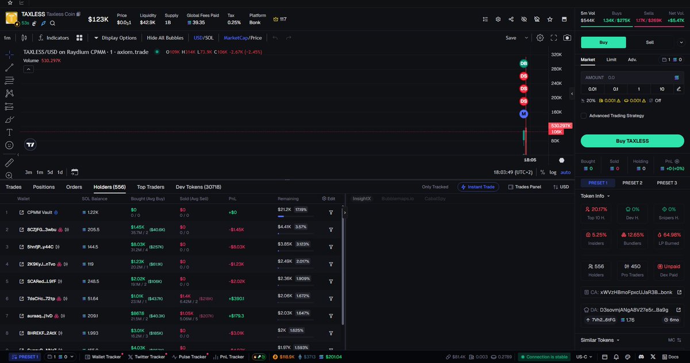Toggle fullscreen chart mode
This screenshot has width=690, height=363.
[554, 38]
